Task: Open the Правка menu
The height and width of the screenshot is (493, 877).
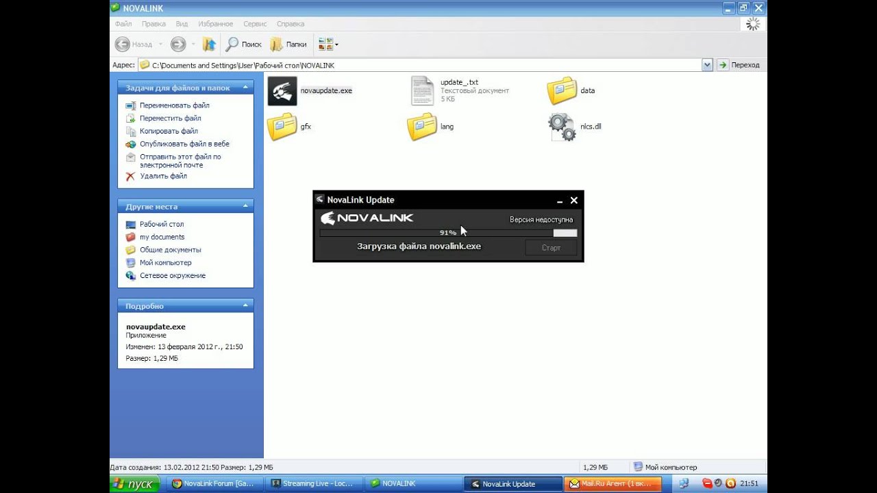Action: click(153, 24)
